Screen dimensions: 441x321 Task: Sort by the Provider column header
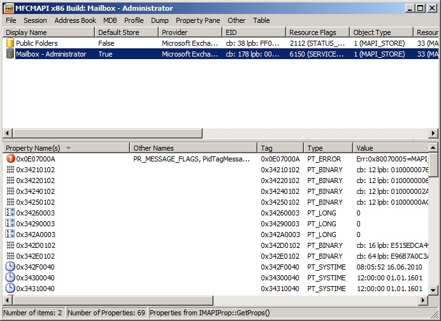191,32
